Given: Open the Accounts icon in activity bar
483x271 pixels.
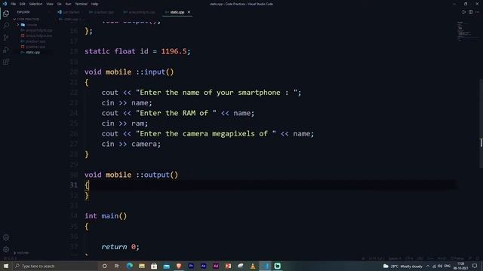Looking at the screenshot, I should pos(6,237).
